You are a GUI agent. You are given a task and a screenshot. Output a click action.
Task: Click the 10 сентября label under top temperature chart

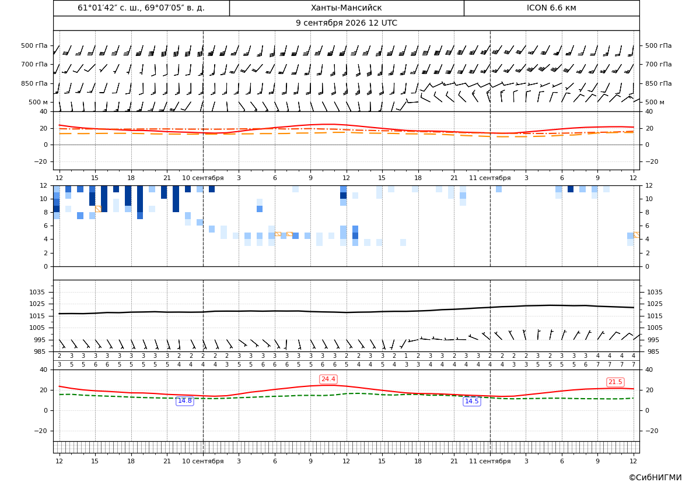coord(202,178)
